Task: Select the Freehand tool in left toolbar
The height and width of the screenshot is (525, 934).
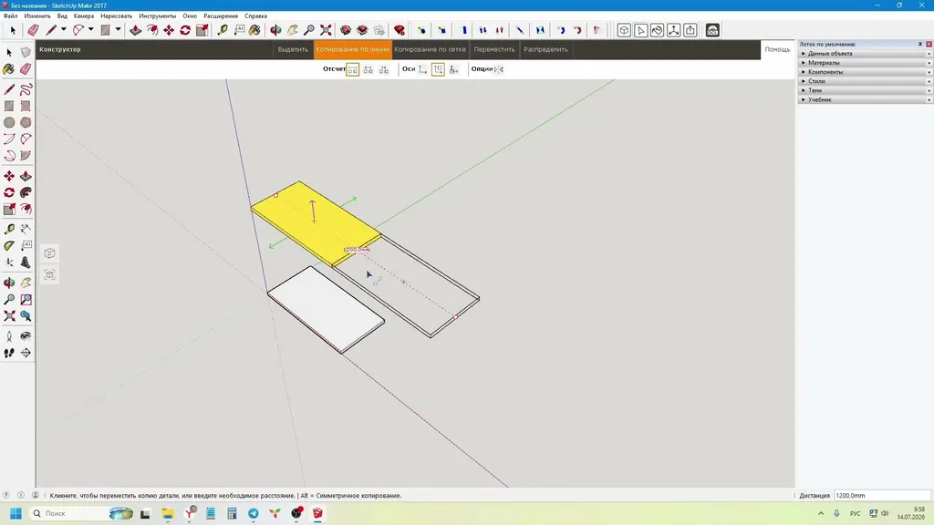Action: 26,89
